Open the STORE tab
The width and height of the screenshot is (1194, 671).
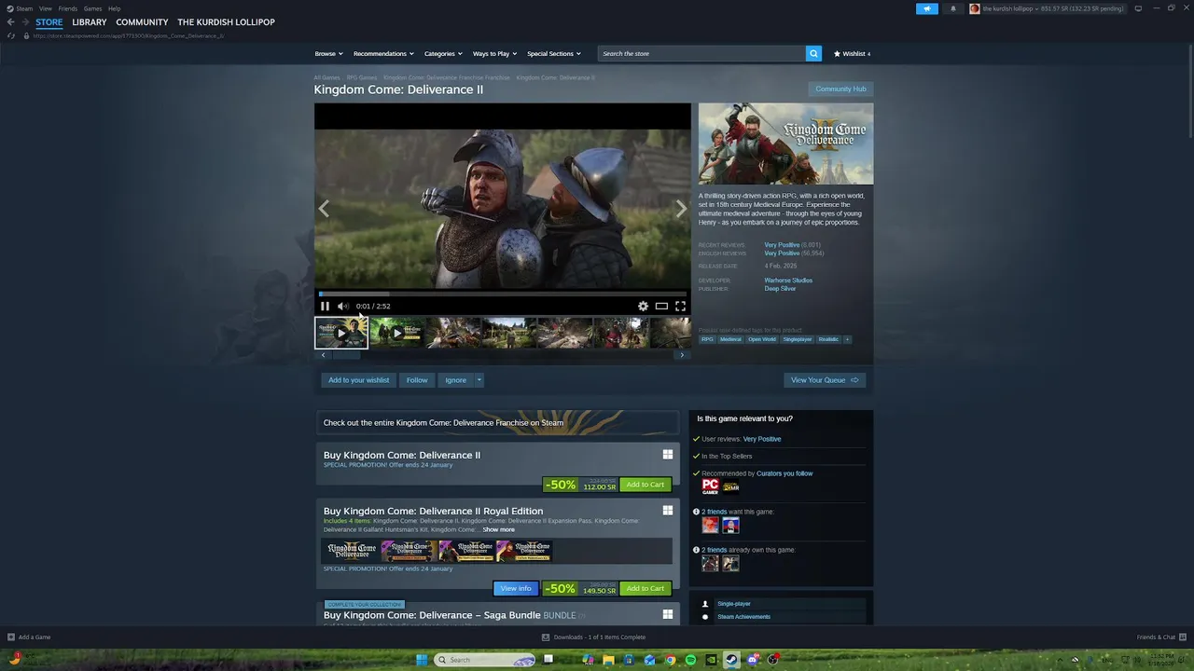click(x=49, y=21)
